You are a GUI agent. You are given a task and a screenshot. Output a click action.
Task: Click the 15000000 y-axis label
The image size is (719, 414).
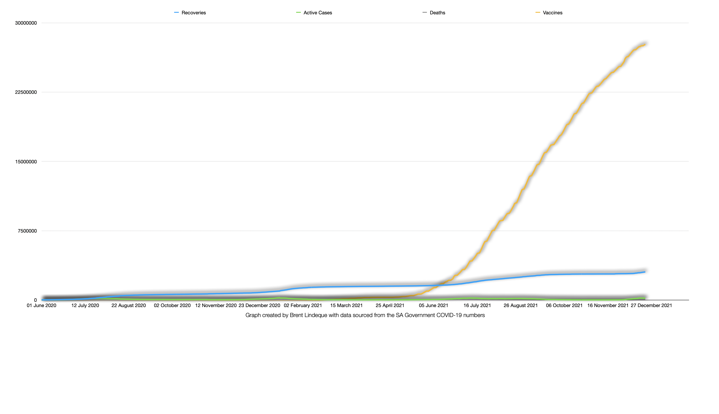[26, 162]
